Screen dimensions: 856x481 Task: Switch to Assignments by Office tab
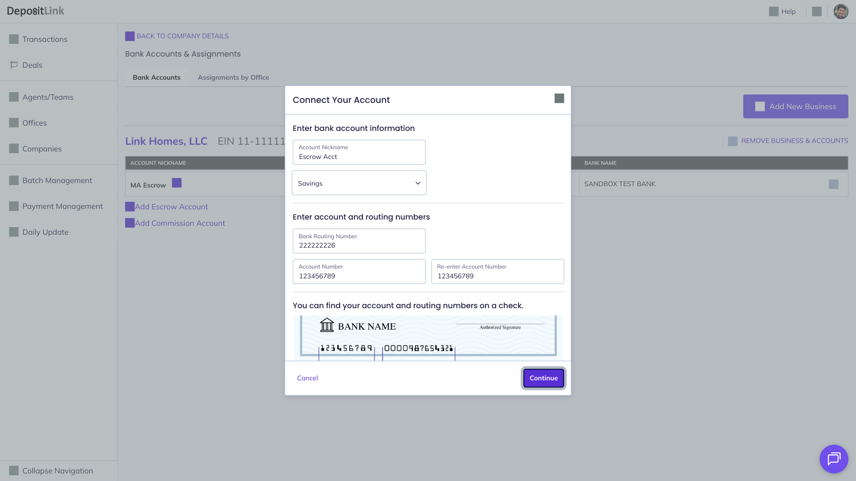[233, 77]
